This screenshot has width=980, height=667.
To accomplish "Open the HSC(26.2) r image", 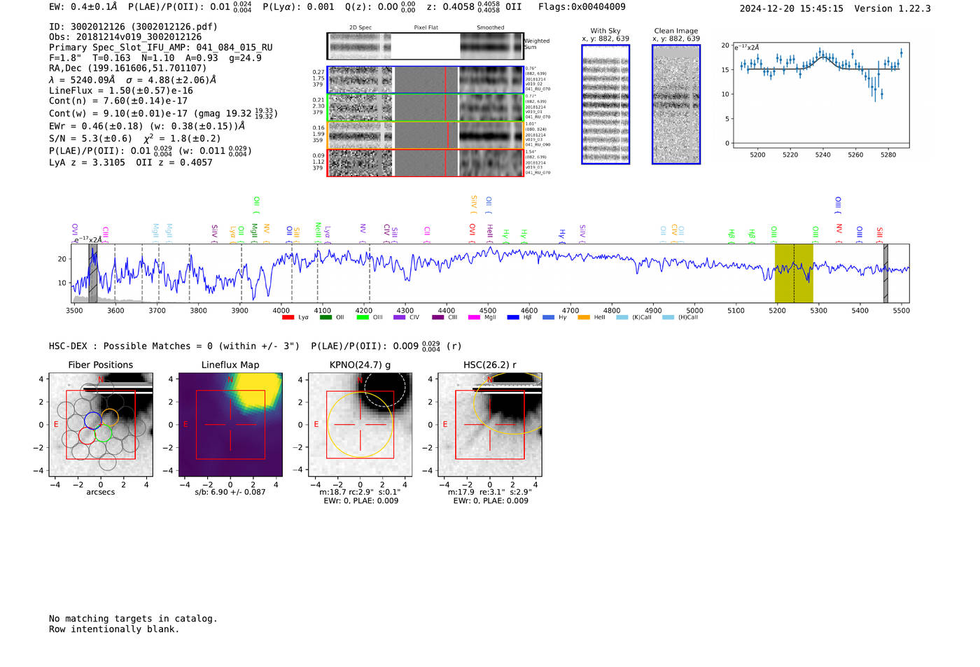I will click(490, 425).
